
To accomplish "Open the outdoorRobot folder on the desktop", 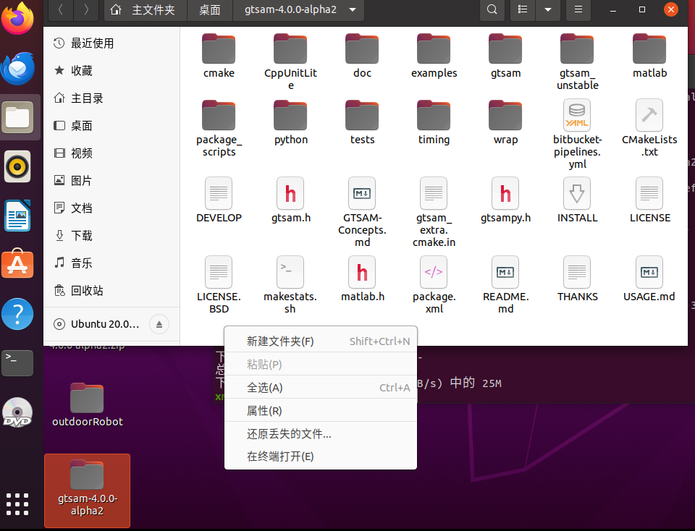I will [87, 399].
